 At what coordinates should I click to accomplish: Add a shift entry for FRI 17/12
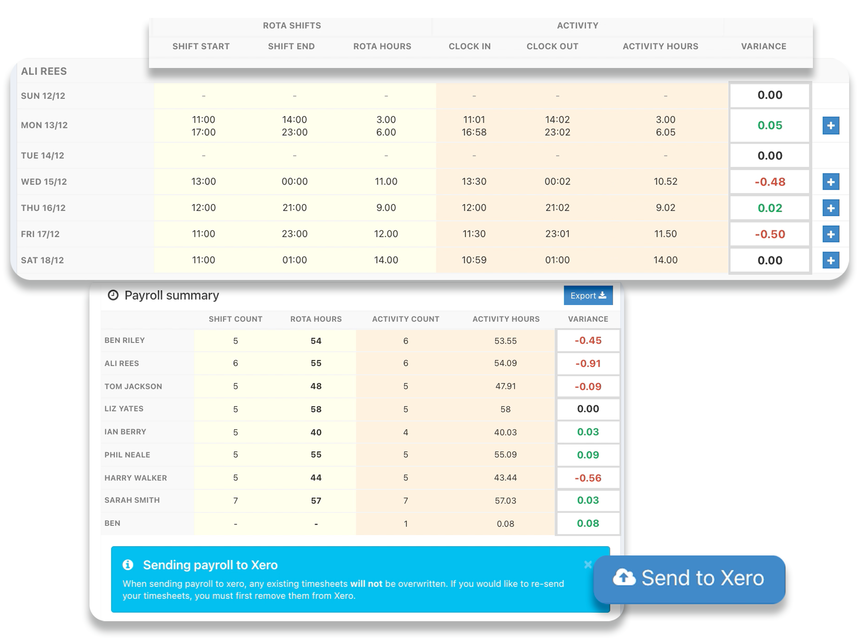pyautogui.click(x=831, y=234)
